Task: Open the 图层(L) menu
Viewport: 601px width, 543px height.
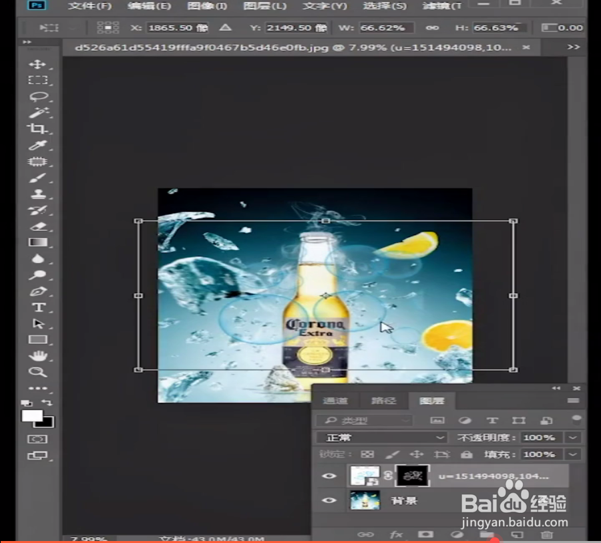Action: 265,6
